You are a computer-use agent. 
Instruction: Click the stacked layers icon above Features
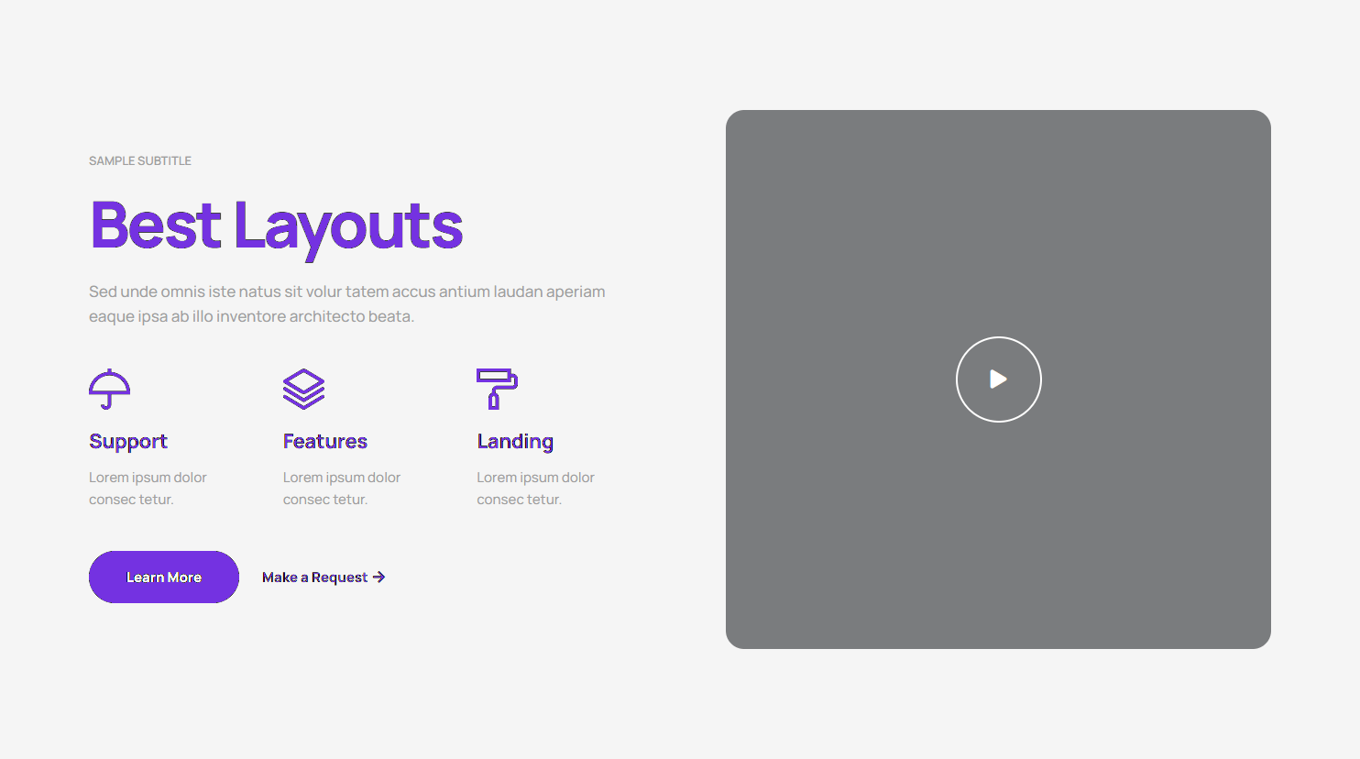303,389
